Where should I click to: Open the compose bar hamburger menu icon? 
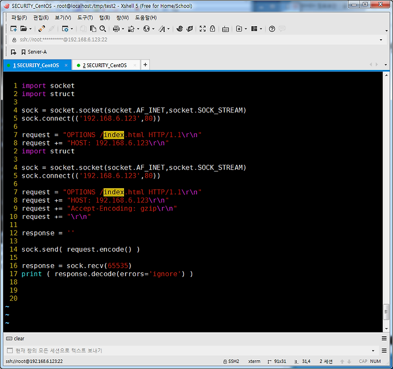point(384,350)
